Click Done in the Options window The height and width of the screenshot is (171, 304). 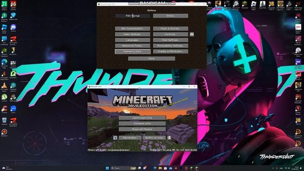(x=152, y=58)
